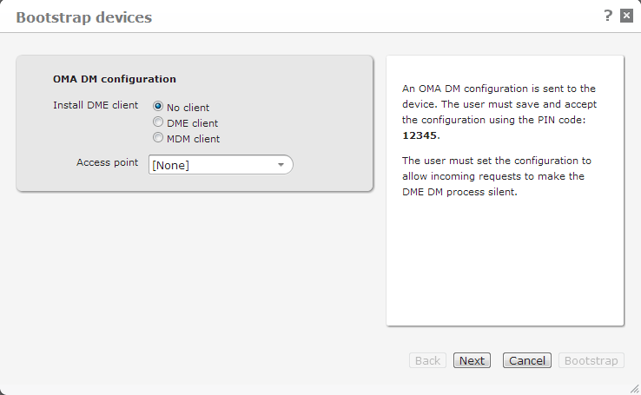Screen dimensions: 641x395
Task: Click the [None] value in Access point
Action: click(x=171, y=165)
